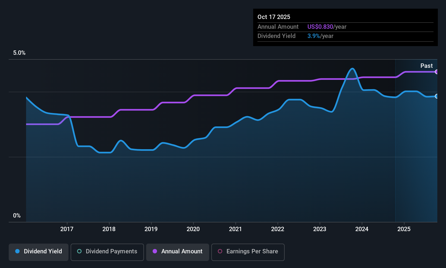446x268 pixels.
Task: Select the 2025 axis label
Action: point(404,229)
